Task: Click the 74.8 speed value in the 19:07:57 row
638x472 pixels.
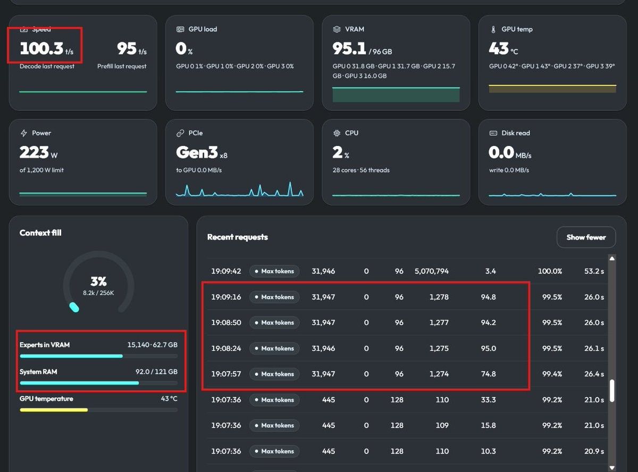Action: click(488, 374)
